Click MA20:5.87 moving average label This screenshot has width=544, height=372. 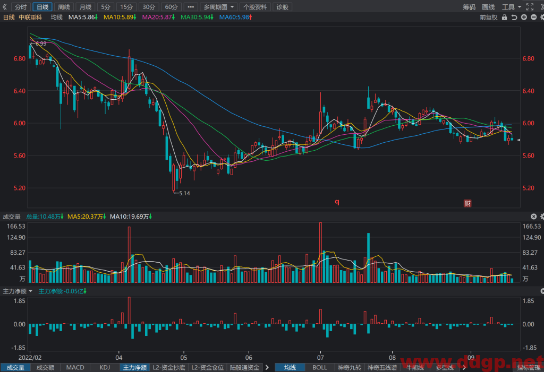158,17
